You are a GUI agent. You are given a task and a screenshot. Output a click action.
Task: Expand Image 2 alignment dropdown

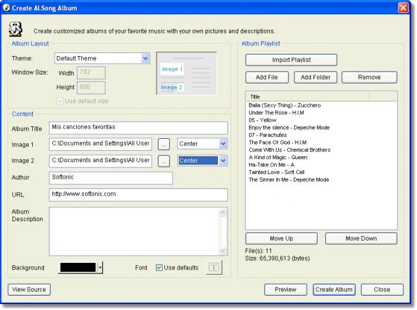coord(223,161)
